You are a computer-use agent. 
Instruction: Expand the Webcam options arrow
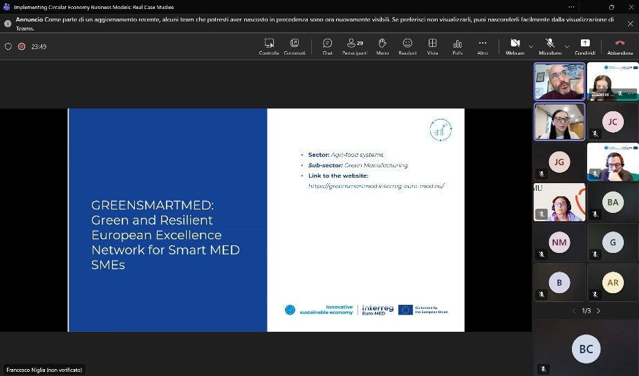click(531, 46)
